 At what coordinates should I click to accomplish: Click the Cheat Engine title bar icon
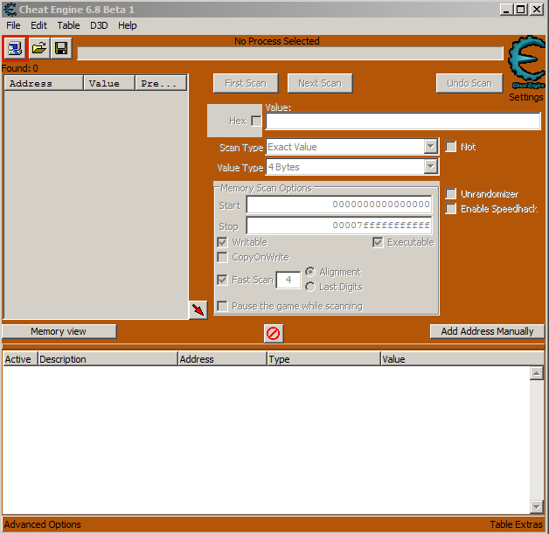click(x=10, y=10)
